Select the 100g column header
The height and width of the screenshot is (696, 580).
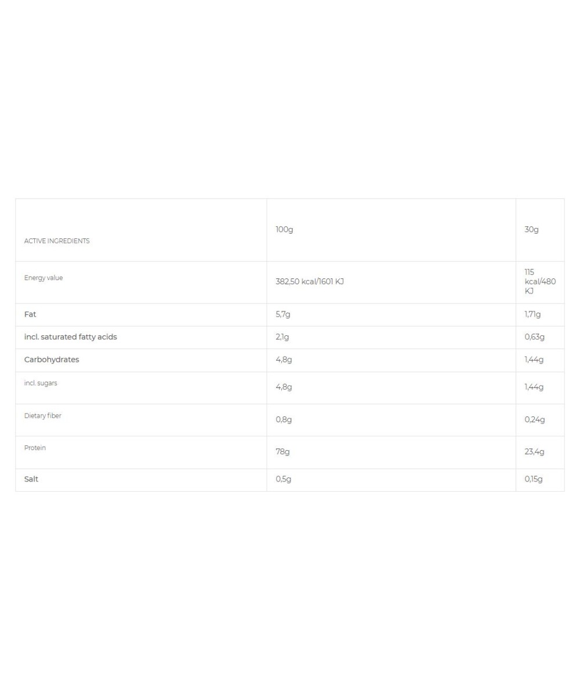click(x=284, y=230)
